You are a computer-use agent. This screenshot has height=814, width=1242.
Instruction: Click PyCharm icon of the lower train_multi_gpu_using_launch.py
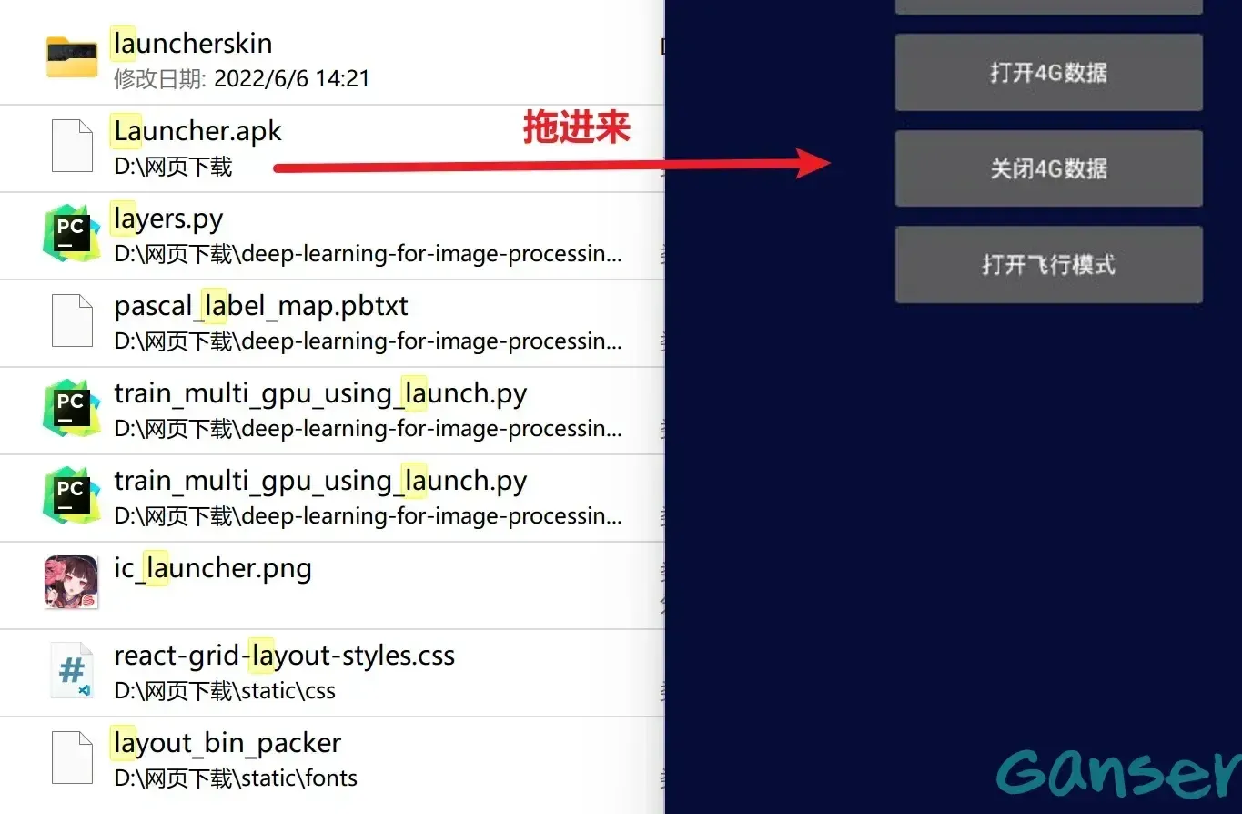[72, 496]
